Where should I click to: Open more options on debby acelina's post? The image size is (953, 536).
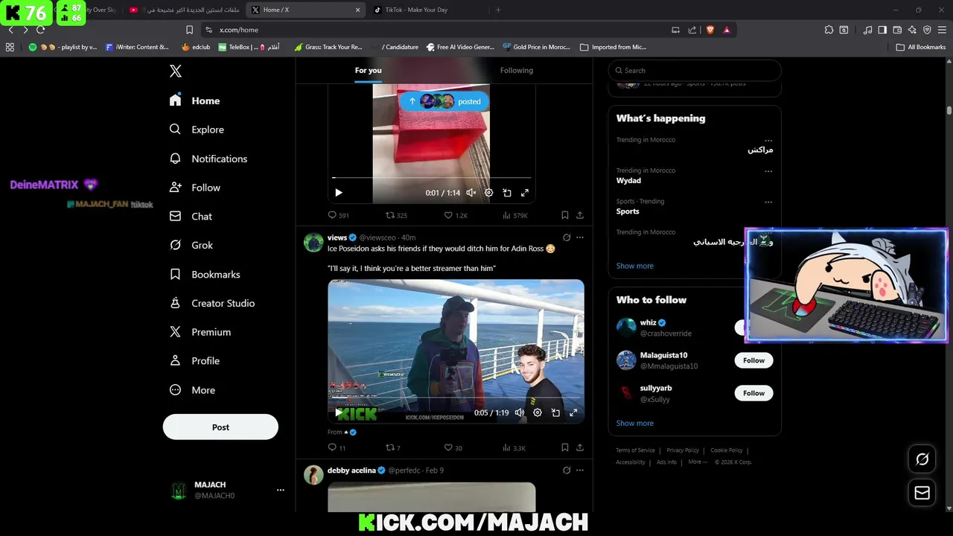tap(580, 470)
